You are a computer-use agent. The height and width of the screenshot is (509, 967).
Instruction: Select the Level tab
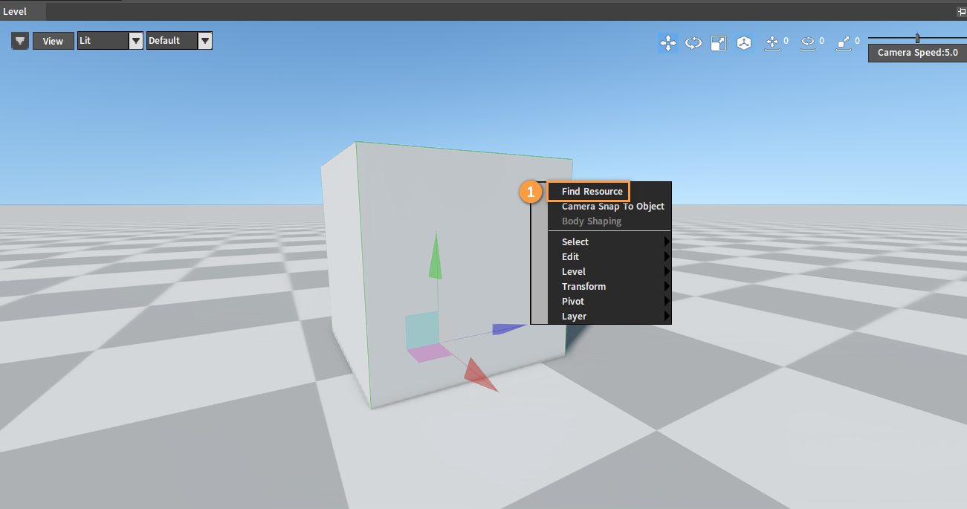[x=15, y=12]
